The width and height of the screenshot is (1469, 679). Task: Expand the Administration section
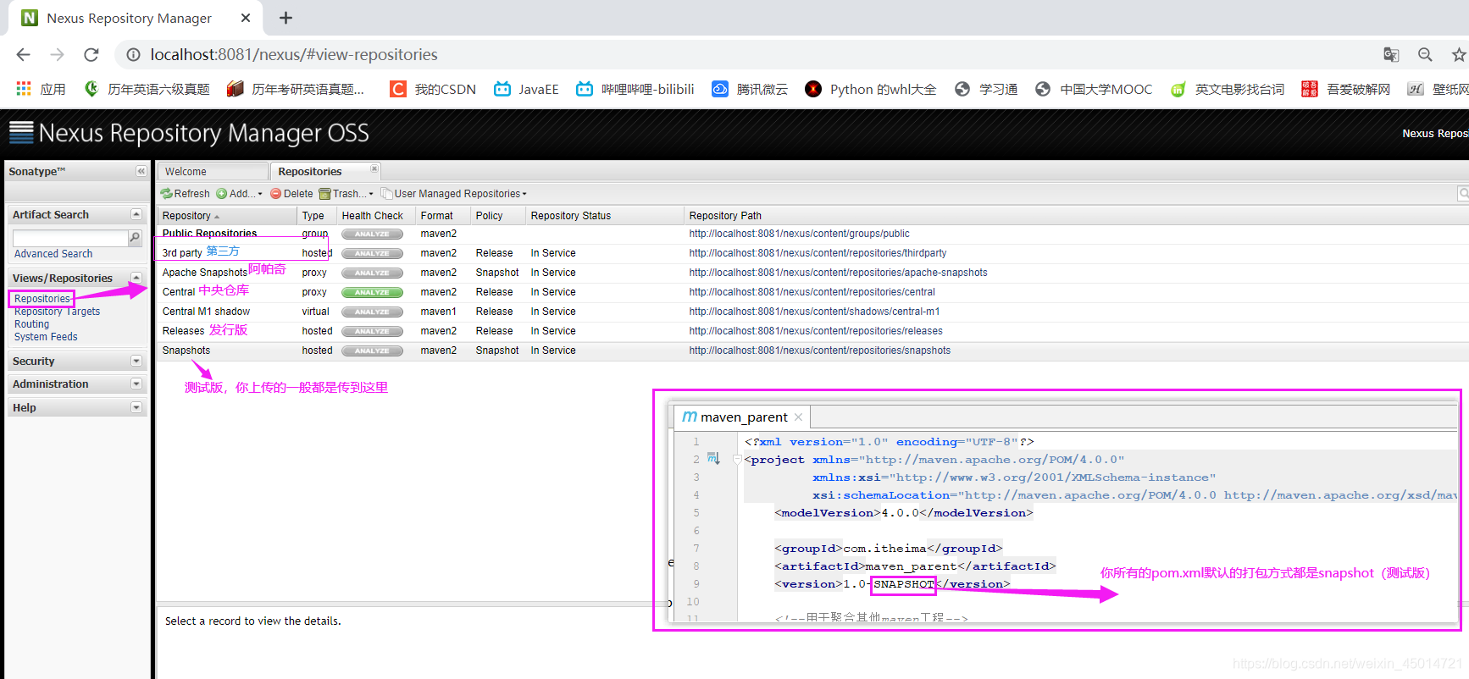pyautogui.click(x=136, y=384)
